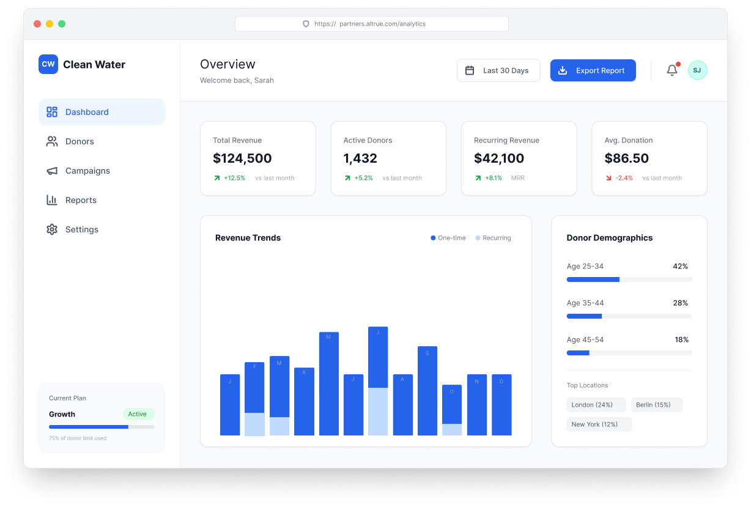This screenshot has width=751, height=507.
Task: Click the green up arrow beside +8.1%
Action: [478, 178]
